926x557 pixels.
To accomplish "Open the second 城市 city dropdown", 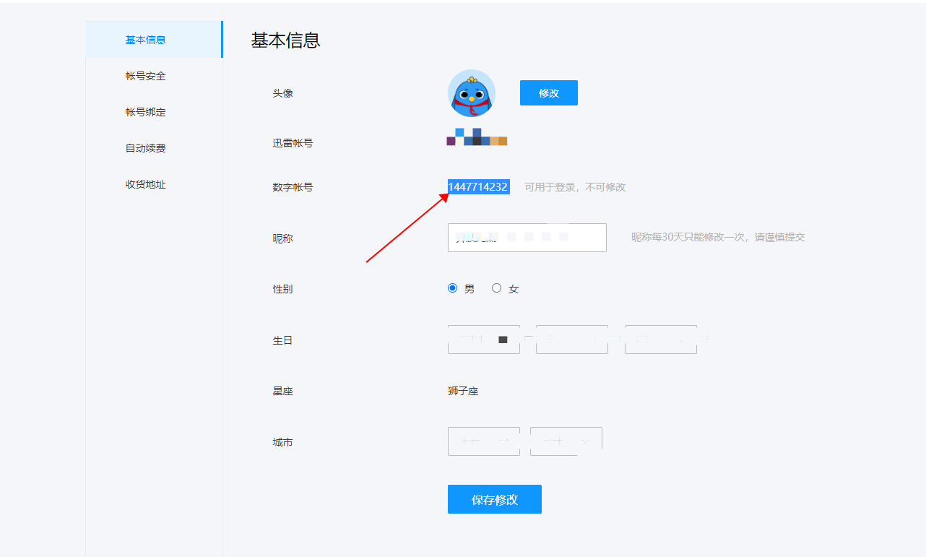I will (x=566, y=441).
